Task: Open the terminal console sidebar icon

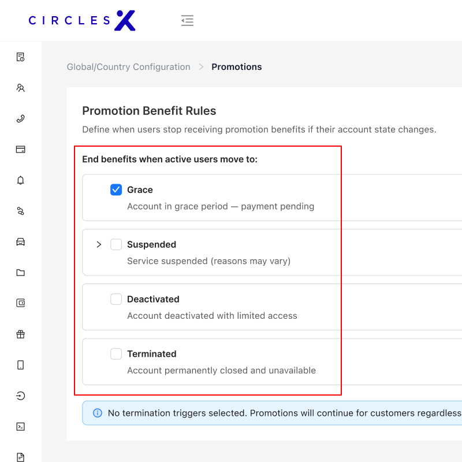Action: pyautogui.click(x=20, y=426)
